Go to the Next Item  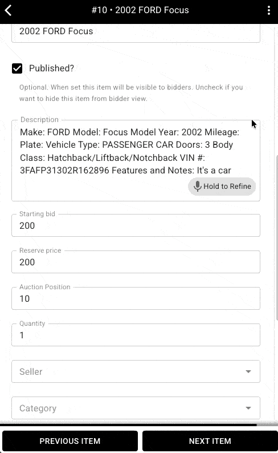(210, 441)
